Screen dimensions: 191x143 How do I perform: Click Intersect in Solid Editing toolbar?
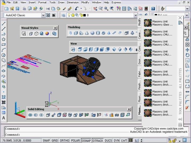click(41, 115)
